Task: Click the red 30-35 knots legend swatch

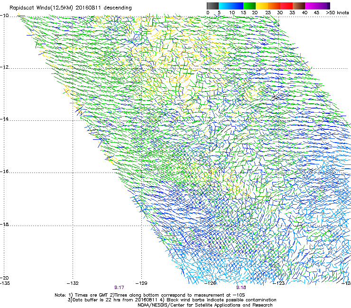Action: click(286, 6)
